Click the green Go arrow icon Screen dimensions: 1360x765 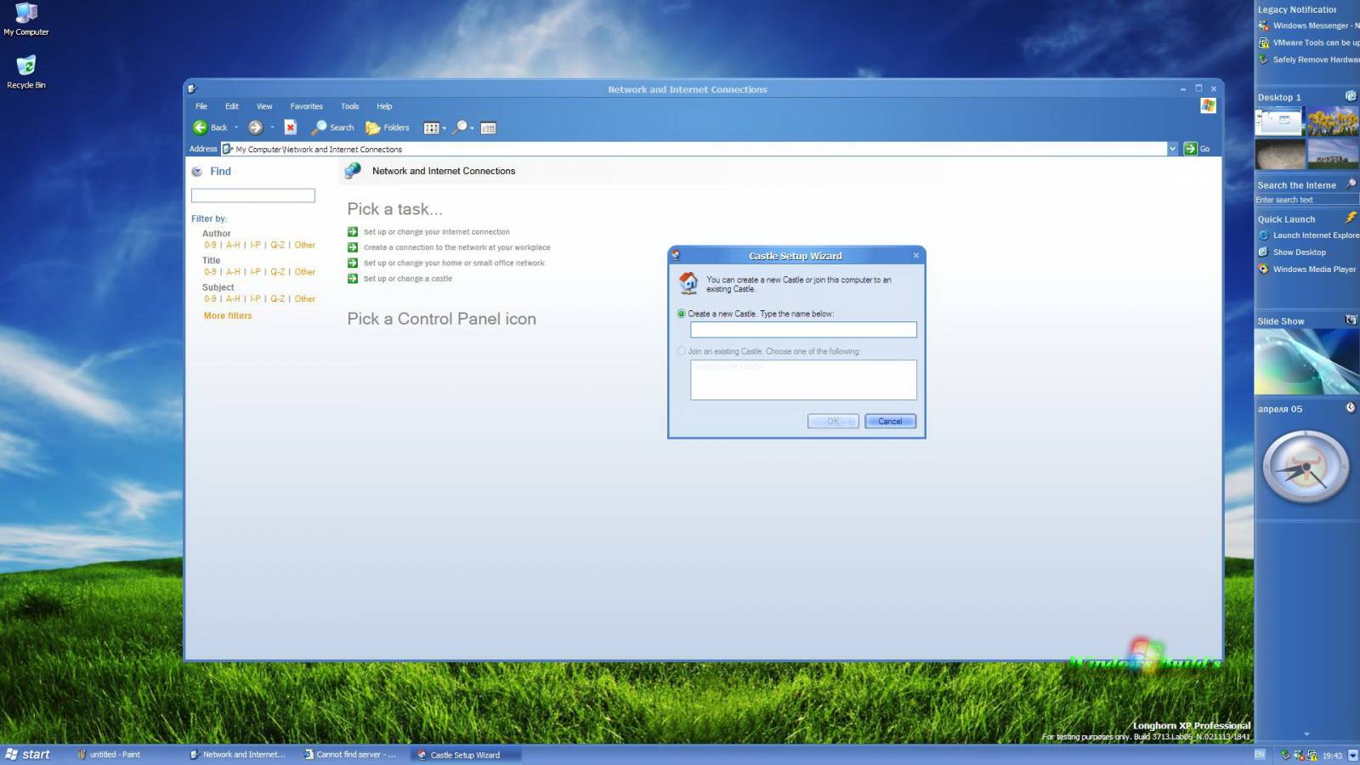[1190, 149]
